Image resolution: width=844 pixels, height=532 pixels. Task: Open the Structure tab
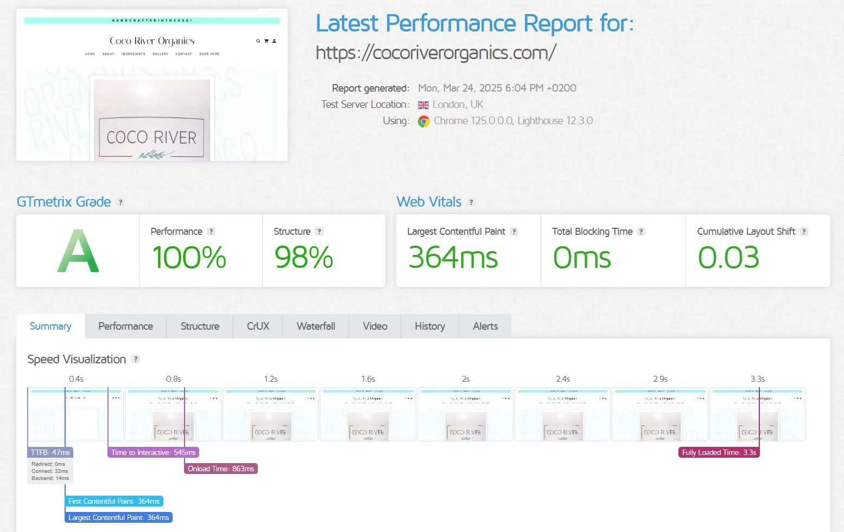[x=200, y=326]
